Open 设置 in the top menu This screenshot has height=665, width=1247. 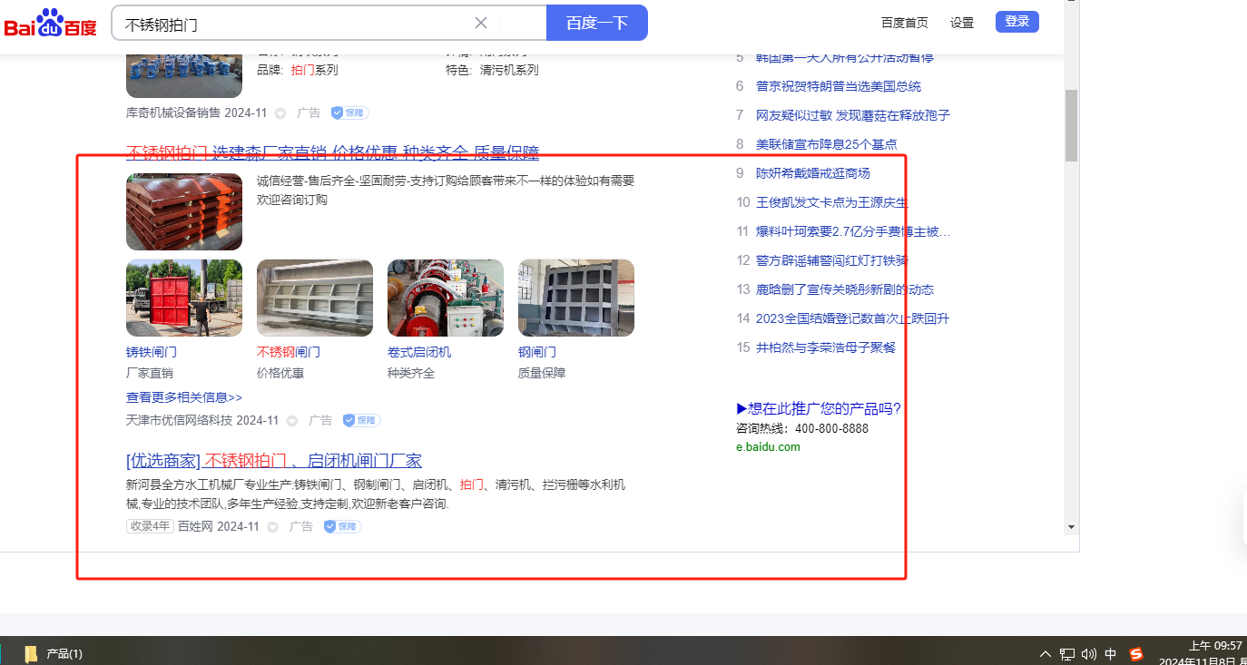point(962,23)
